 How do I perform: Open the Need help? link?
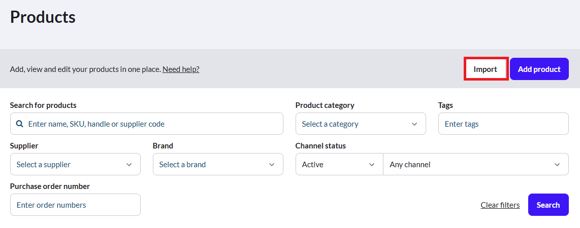tap(181, 69)
